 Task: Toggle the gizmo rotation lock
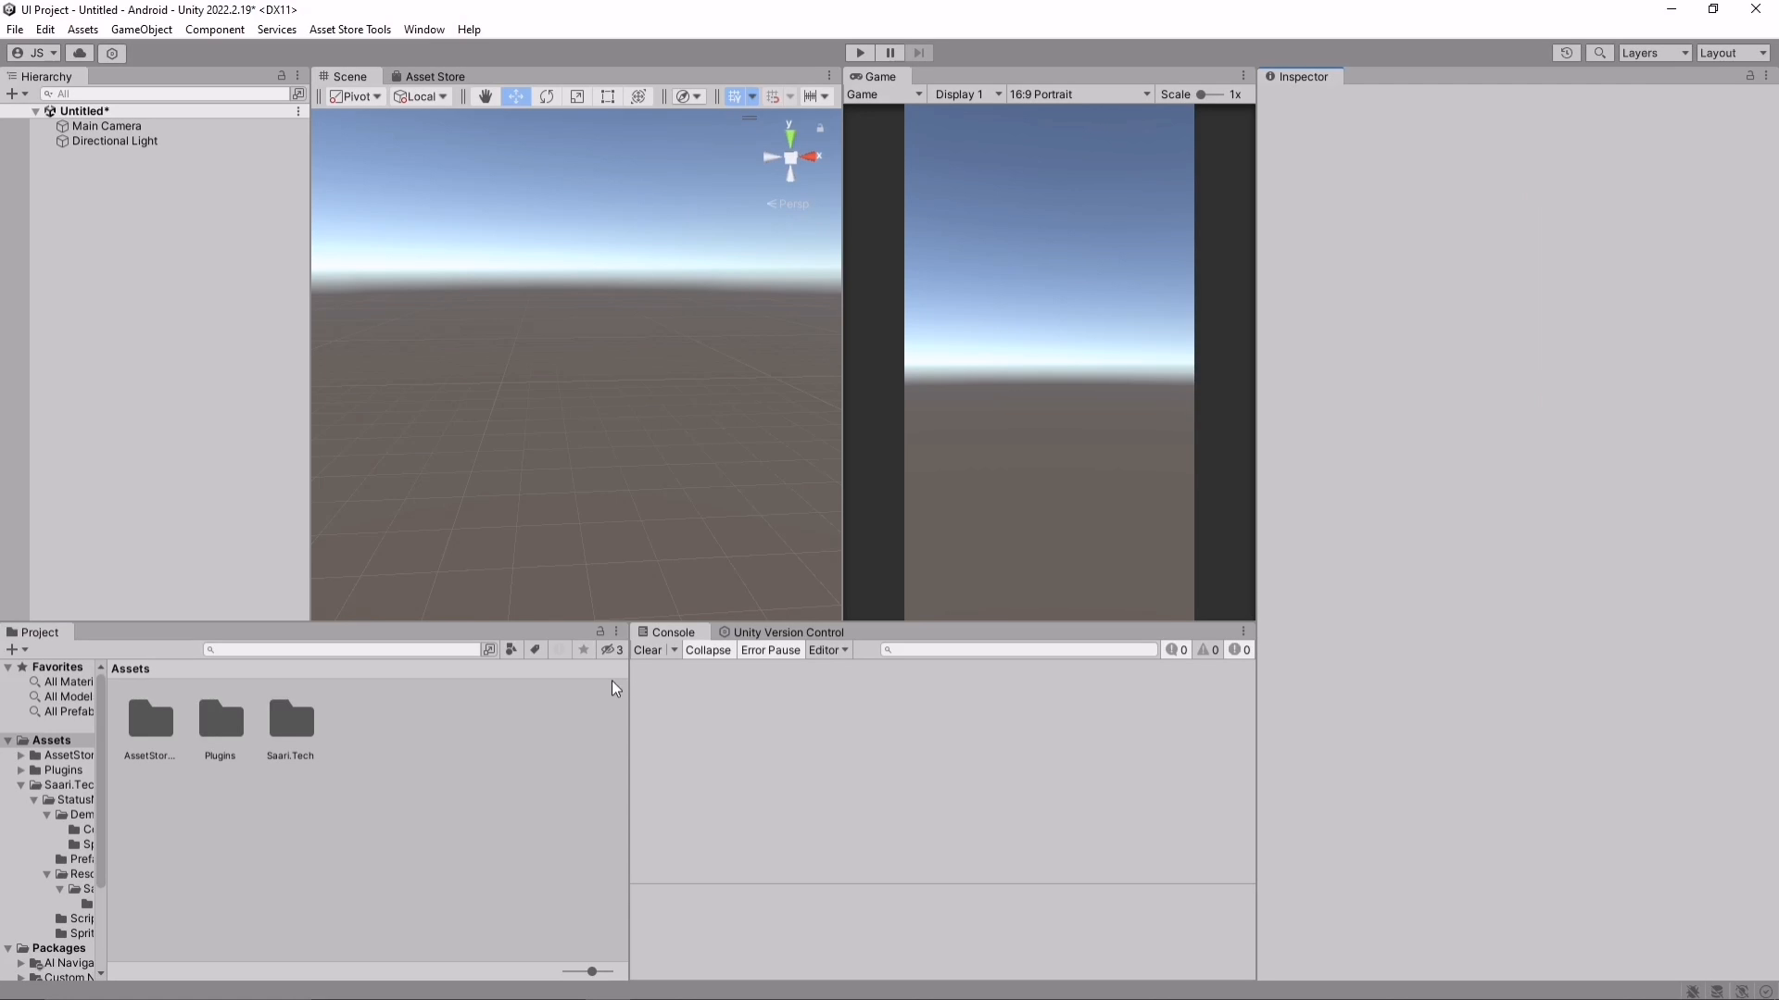[x=820, y=128]
